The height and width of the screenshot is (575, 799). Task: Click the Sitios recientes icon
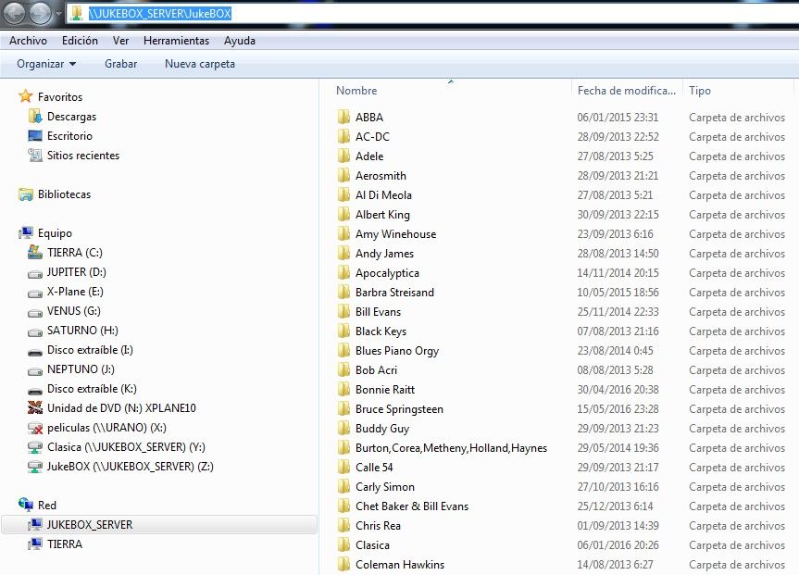coord(35,155)
